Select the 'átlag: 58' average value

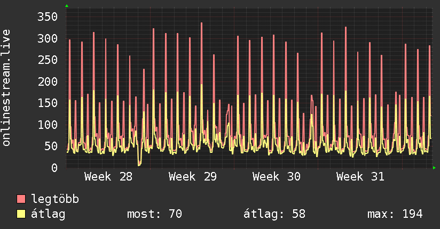[274, 214]
